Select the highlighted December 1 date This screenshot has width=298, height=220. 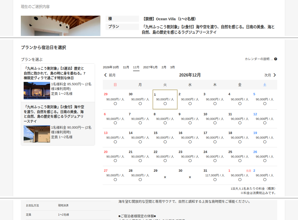165,100
